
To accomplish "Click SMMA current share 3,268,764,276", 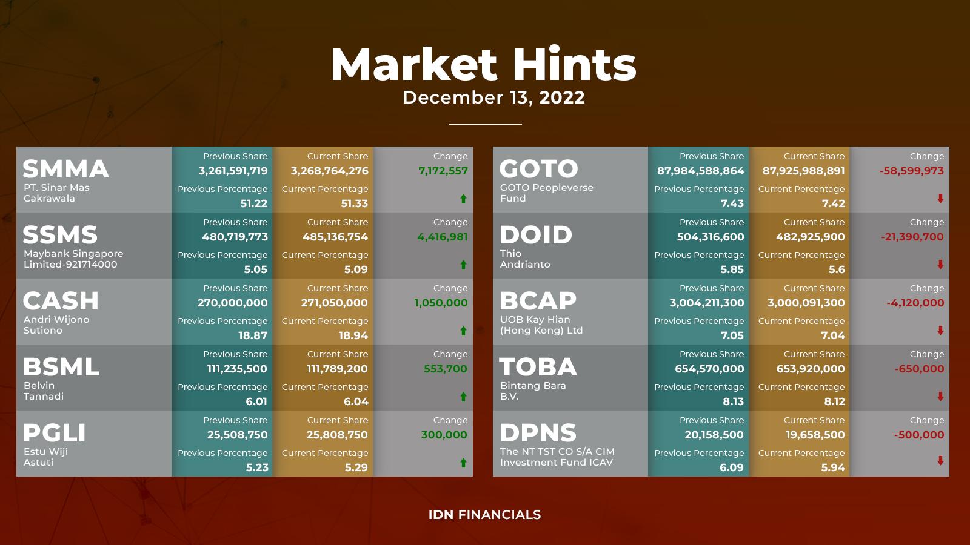I will (x=330, y=171).
